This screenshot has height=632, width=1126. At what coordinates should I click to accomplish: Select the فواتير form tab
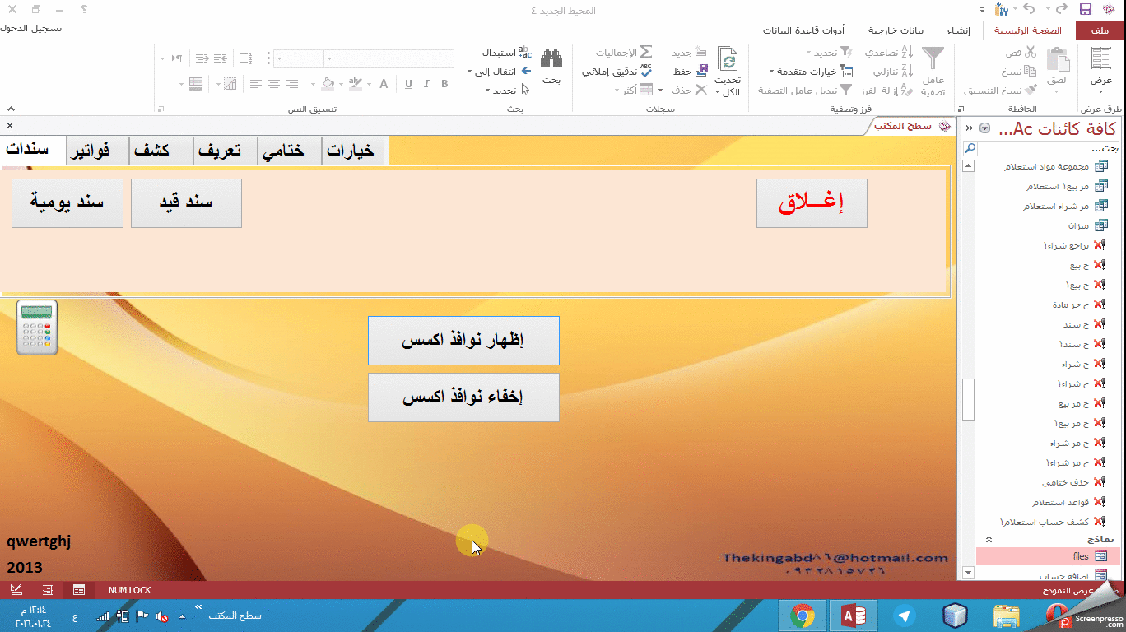point(98,151)
